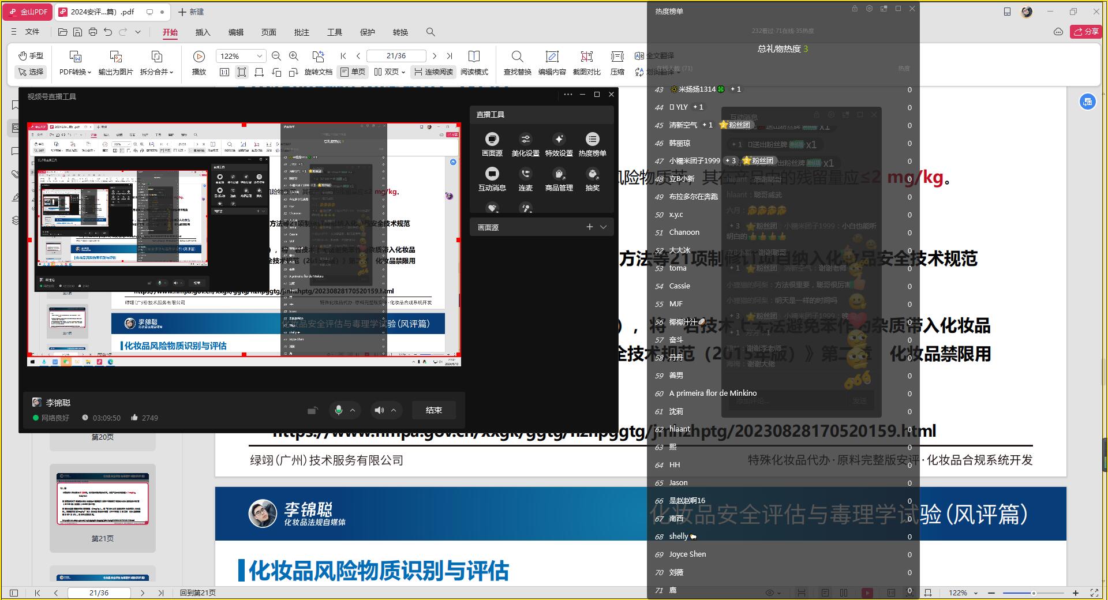Enter full screen from status bar
Viewport: 1108px width, 600px height.
click(x=1094, y=592)
